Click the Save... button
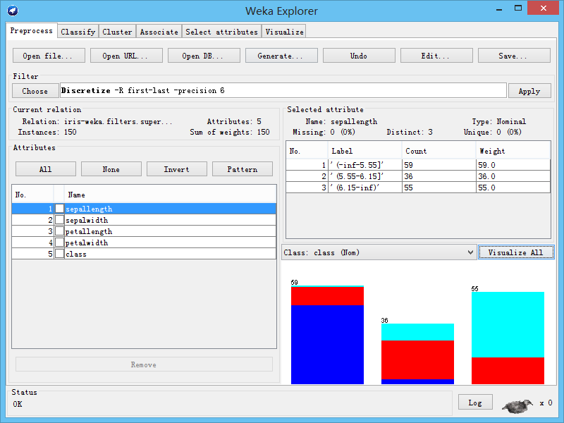 [x=514, y=56]
